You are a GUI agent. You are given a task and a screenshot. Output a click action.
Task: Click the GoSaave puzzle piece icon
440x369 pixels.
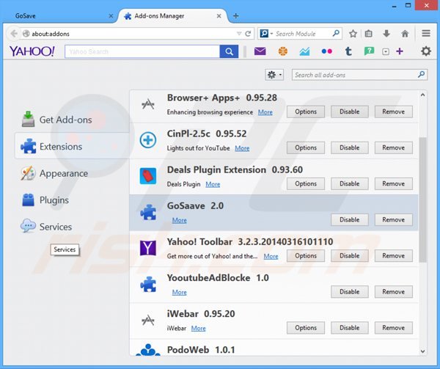tap(148, 213)
